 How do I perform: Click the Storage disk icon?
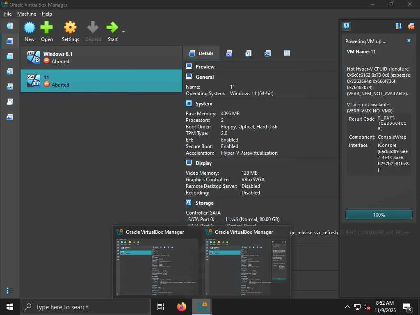(x=189, y=203)
